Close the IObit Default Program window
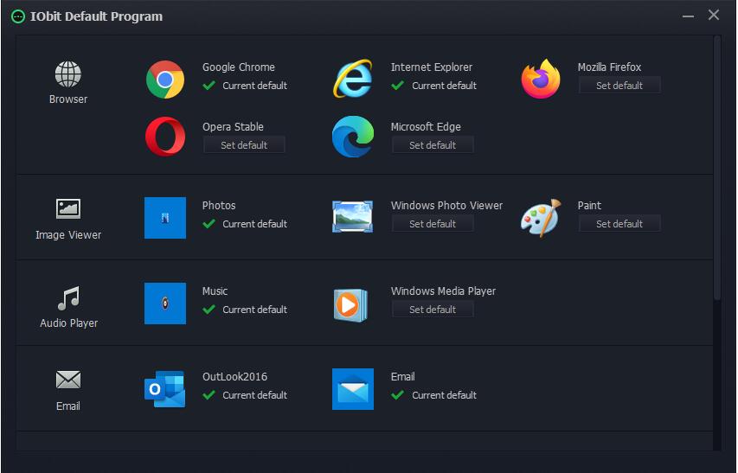Image resolution: width=738 pixels, height=473 pixels. 714,15
